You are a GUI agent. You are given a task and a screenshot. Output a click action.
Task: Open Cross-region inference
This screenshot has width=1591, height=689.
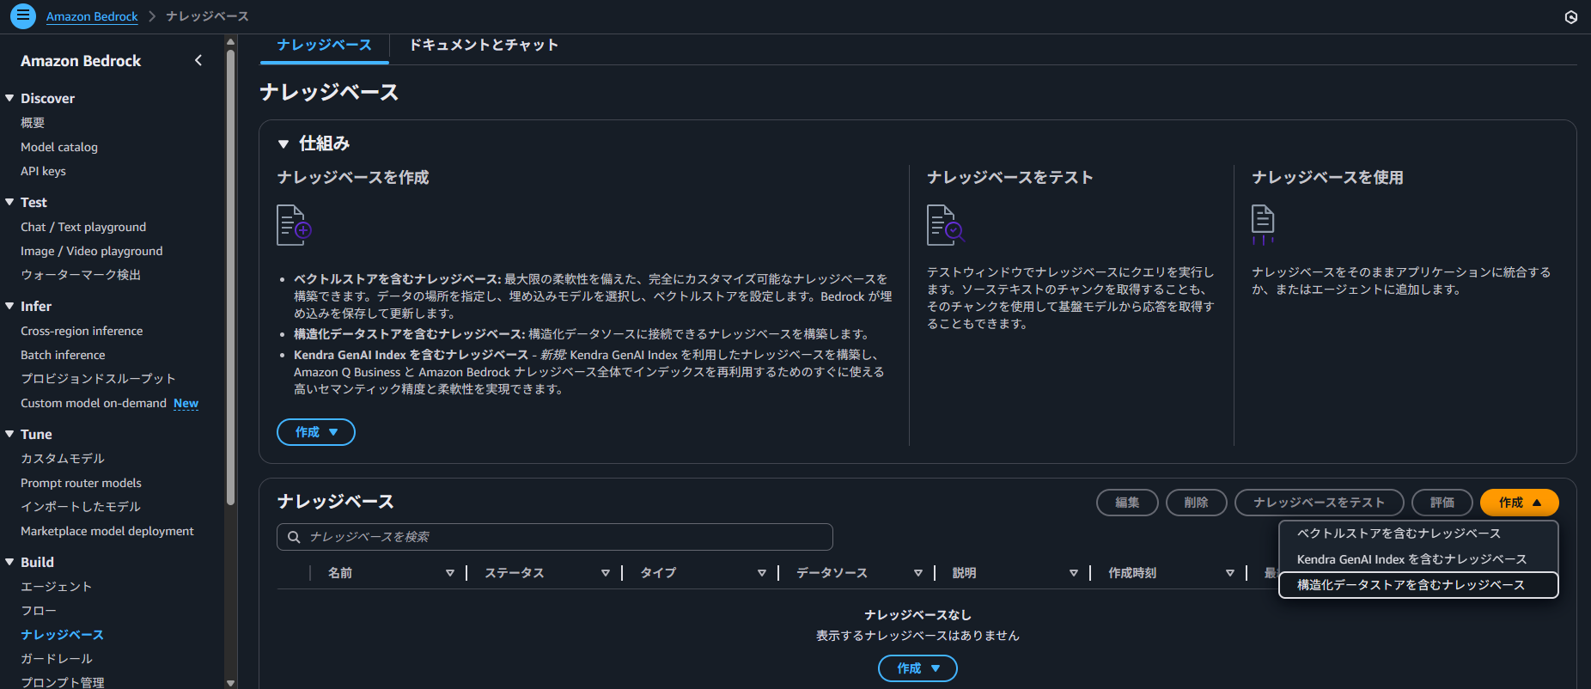pyautogui.click(x=82, y=331)
